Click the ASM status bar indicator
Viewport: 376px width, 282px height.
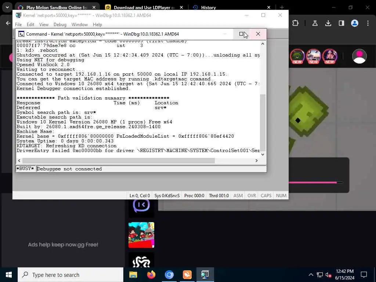pos(238,196)
